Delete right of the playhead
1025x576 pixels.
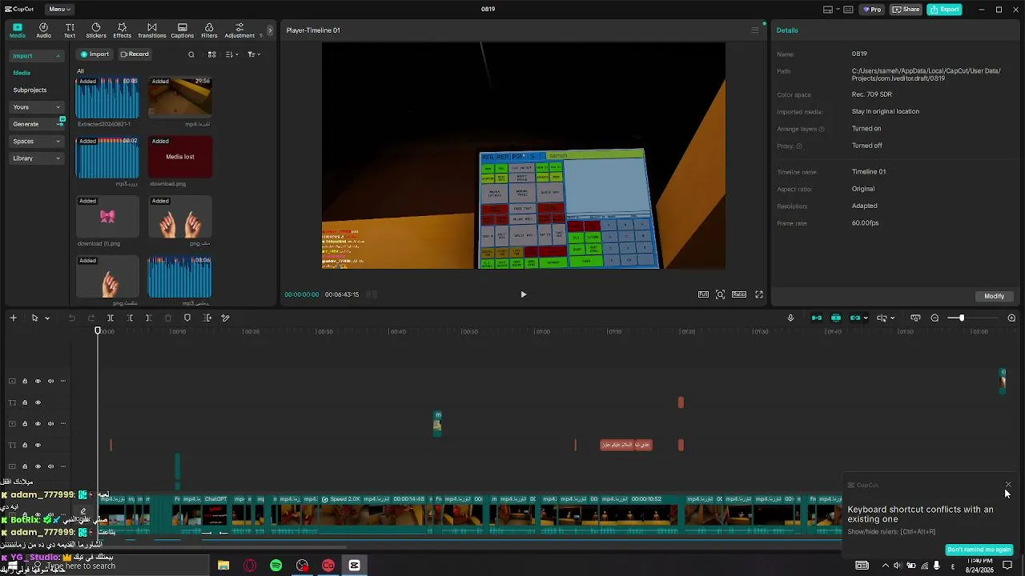[148, 318]
